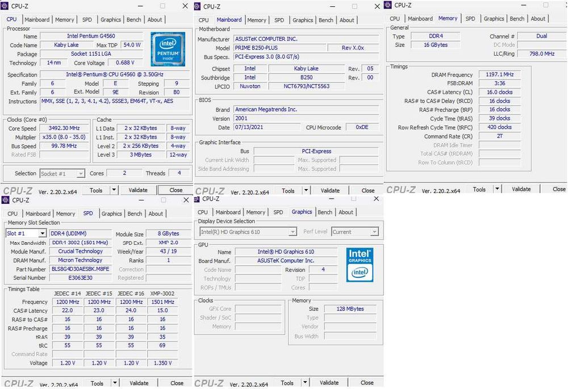
Task: Select the CPU tab in the Memory window
Action: tap(395, 19)
